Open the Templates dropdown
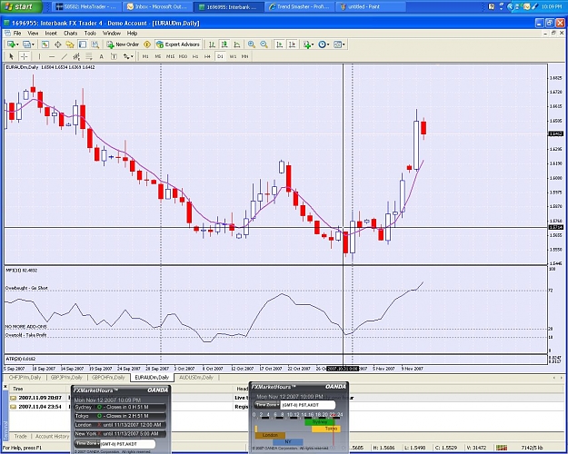The height and width of the screenshot is (454, 568). [x=339, y=44]
